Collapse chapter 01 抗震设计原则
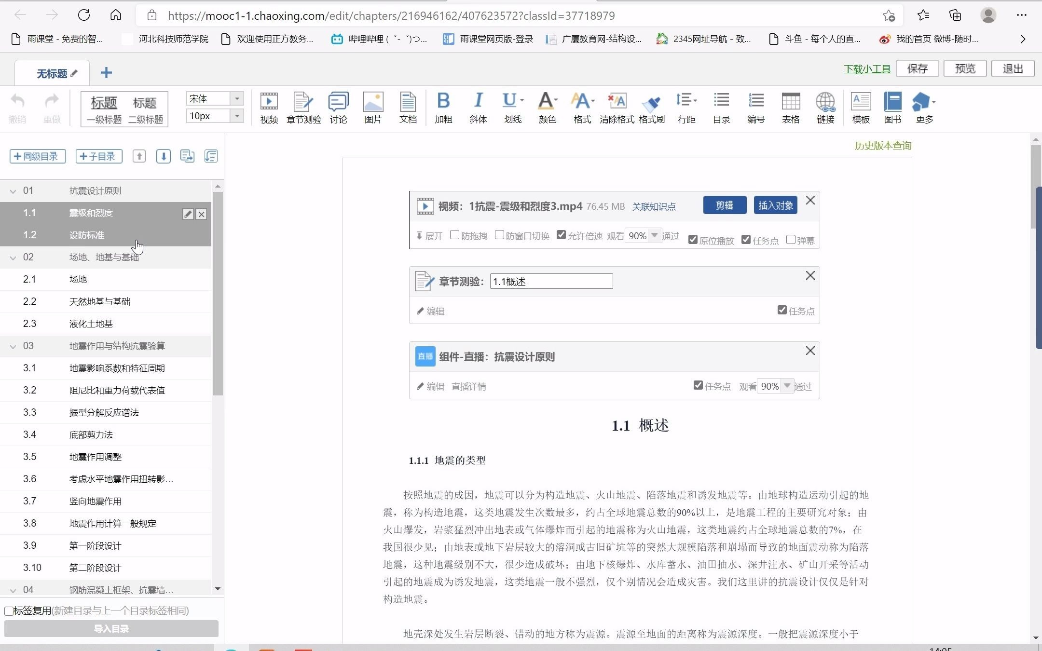The height and width of the screenshot is (651, 1042). tap(13, 191)
